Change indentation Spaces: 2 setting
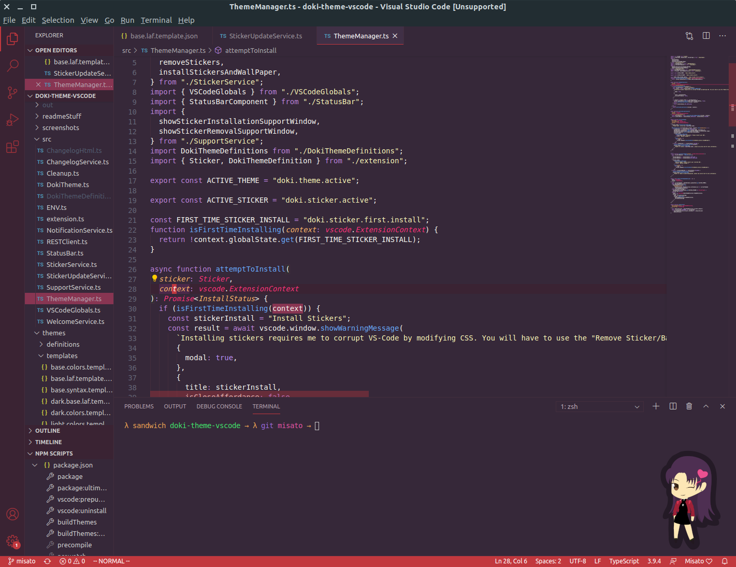The height and width of the screenshot is (567, 736). tap(548, 561)
